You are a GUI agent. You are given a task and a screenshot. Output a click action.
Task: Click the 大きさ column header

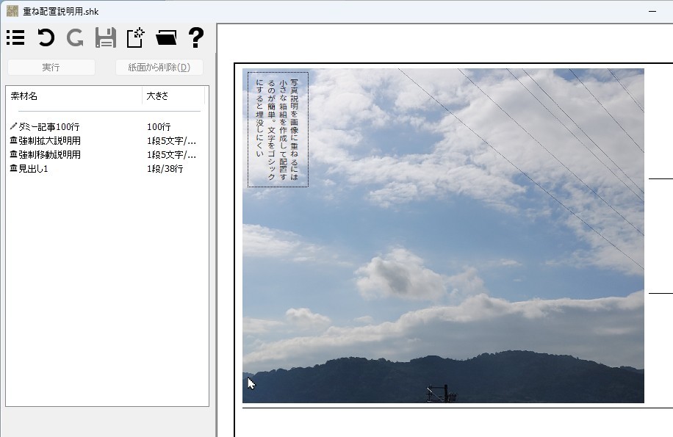[x=173, y=96]
